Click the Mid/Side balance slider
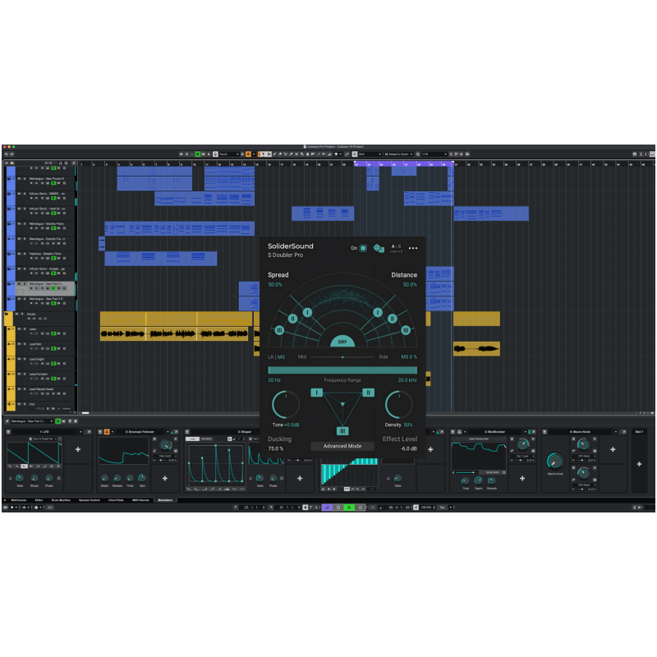 tap(342, 357)
